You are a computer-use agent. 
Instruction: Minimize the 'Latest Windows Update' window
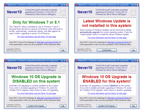tap(132, 5)
